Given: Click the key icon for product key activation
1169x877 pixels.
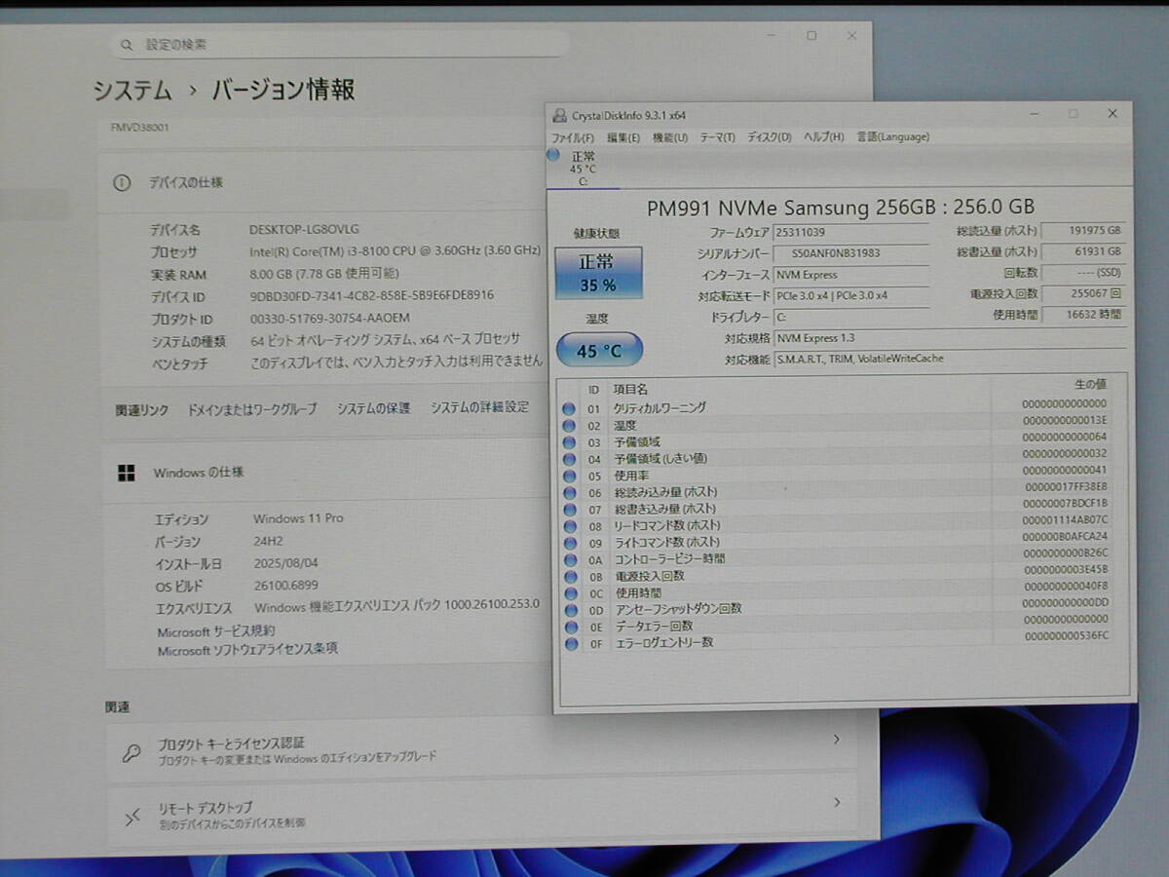Looking at the screenshot, I should 132,751.
